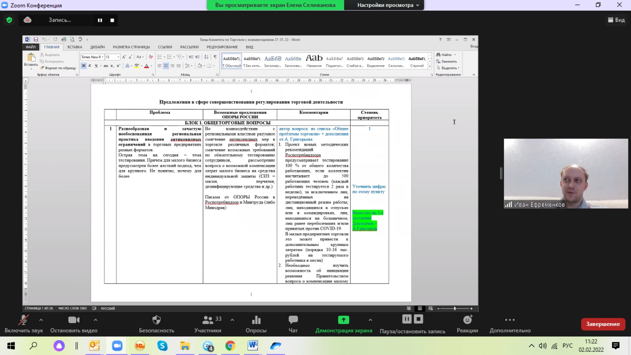This screenshot has height=355, width=631.
Task: Open Skype from Windows taskbar
Action: [x=162, y=346]
